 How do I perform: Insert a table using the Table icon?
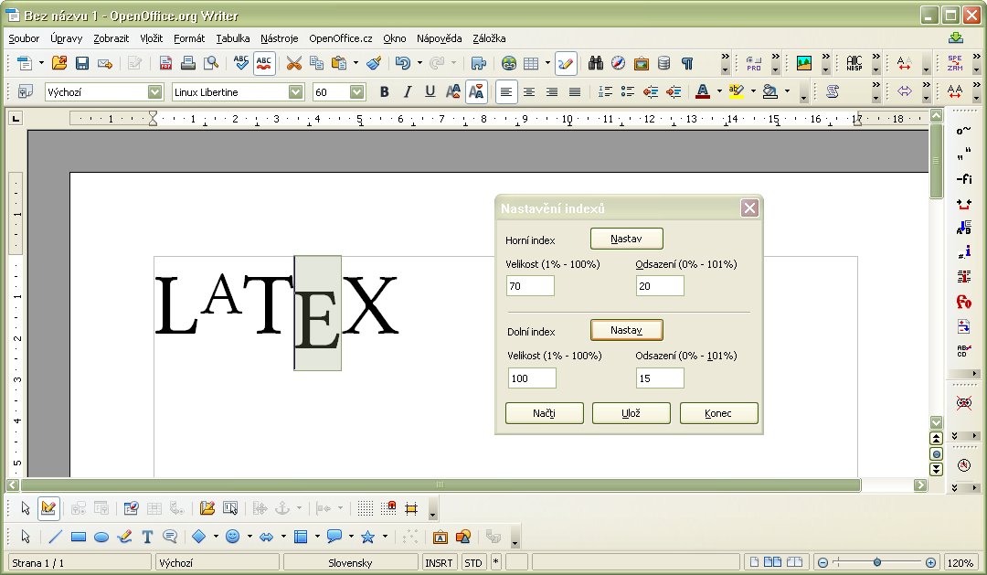531,63
